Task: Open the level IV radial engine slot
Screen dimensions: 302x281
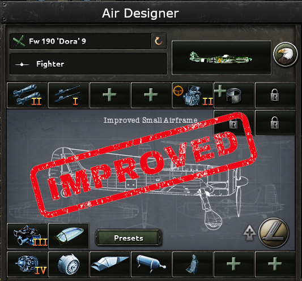Action: [x=27, y=264]
